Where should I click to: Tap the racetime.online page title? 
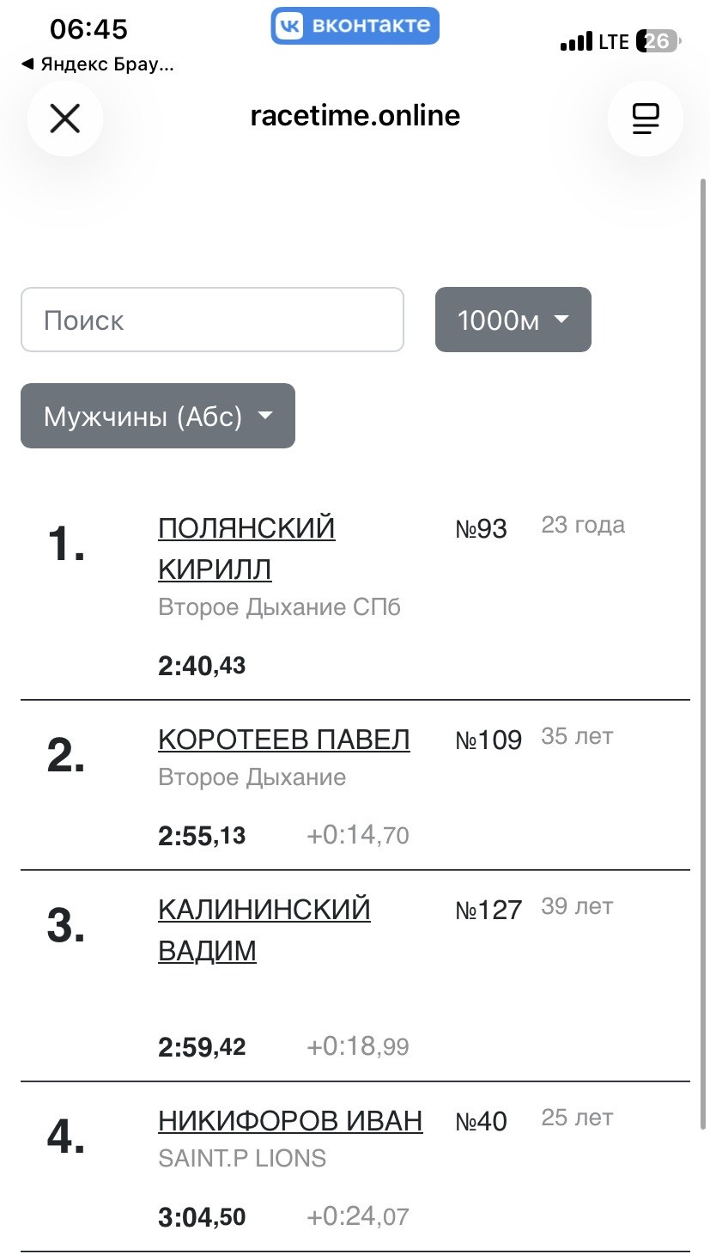pyautogui.click(x=355, y=116)
